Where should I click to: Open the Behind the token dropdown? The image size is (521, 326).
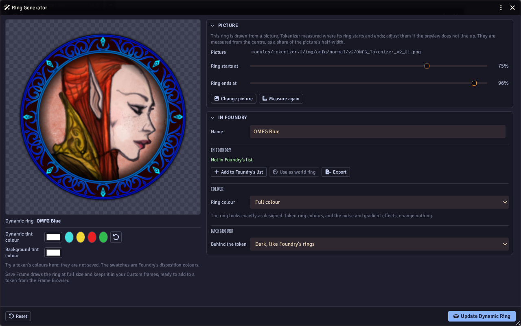(379, 244)
